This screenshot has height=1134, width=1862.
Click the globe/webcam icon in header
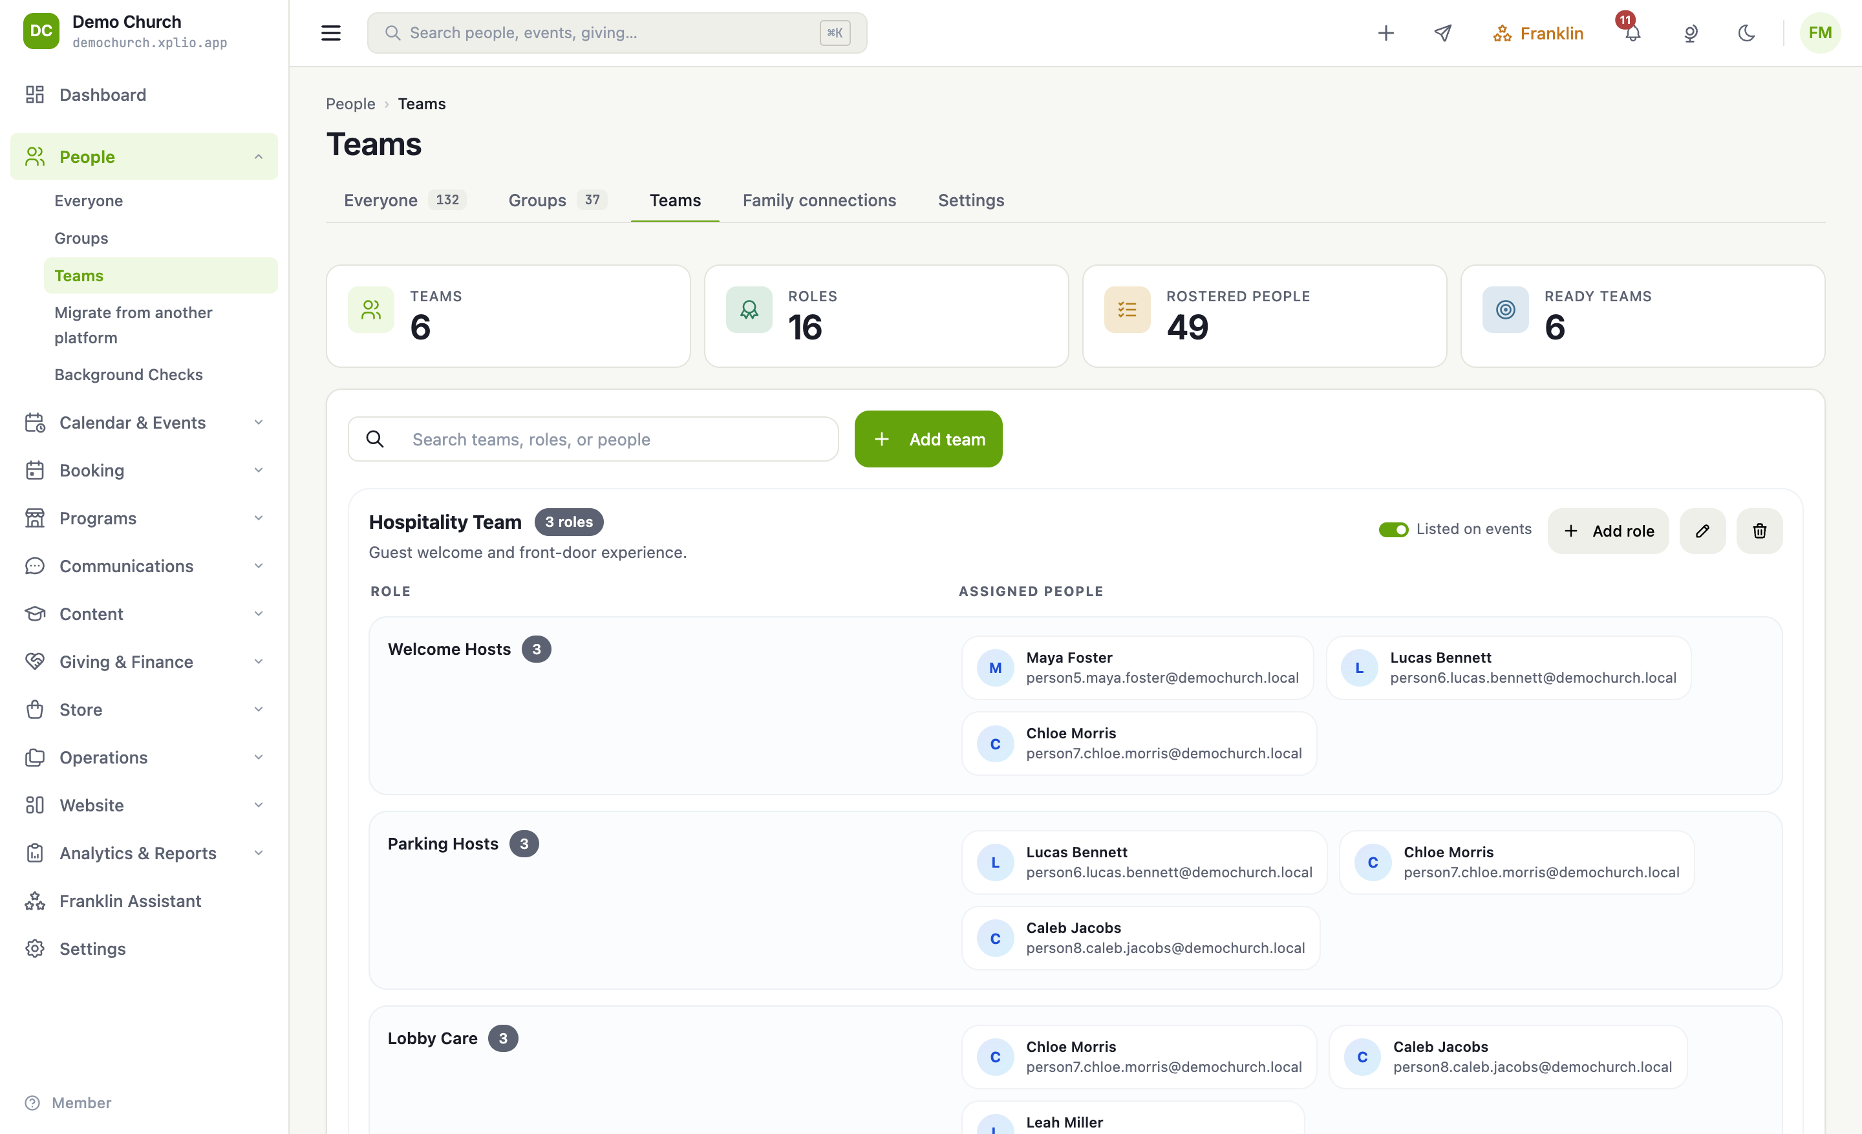[1691, 33]
